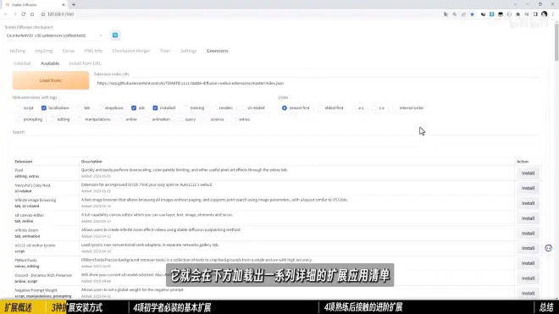Open the browser home page
The height and width of the screenshot is (314, 559).
[x=32, y=14]
